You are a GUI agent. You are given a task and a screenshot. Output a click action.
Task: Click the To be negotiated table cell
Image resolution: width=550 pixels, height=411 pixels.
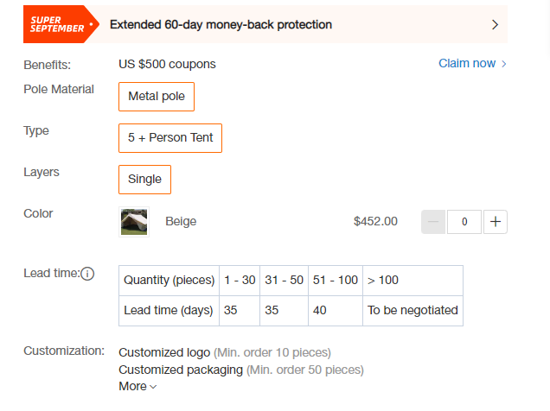click(x=412, y=311)
